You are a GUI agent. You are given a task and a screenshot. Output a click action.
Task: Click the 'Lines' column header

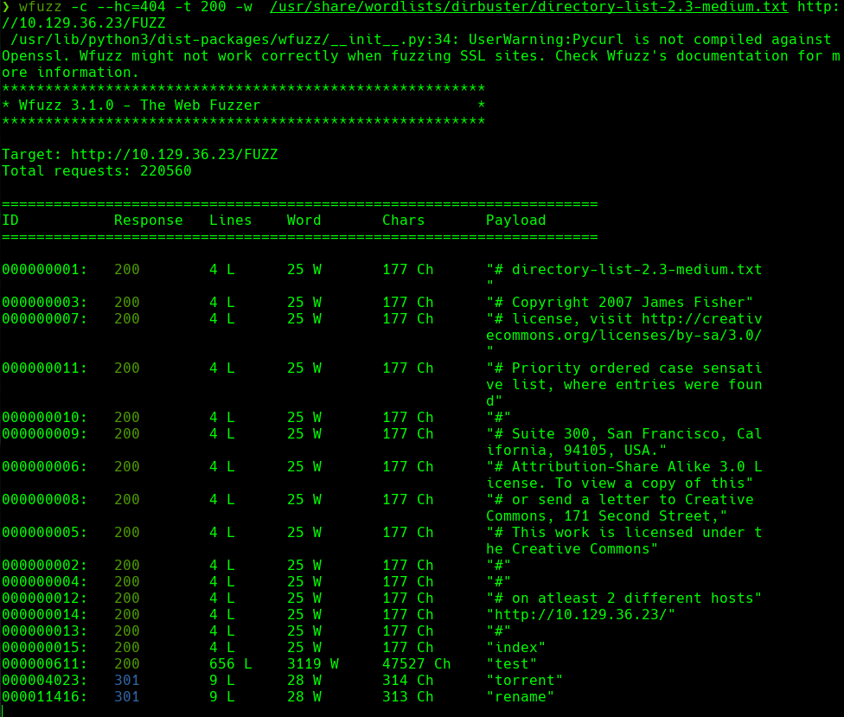tap(230, 221)
